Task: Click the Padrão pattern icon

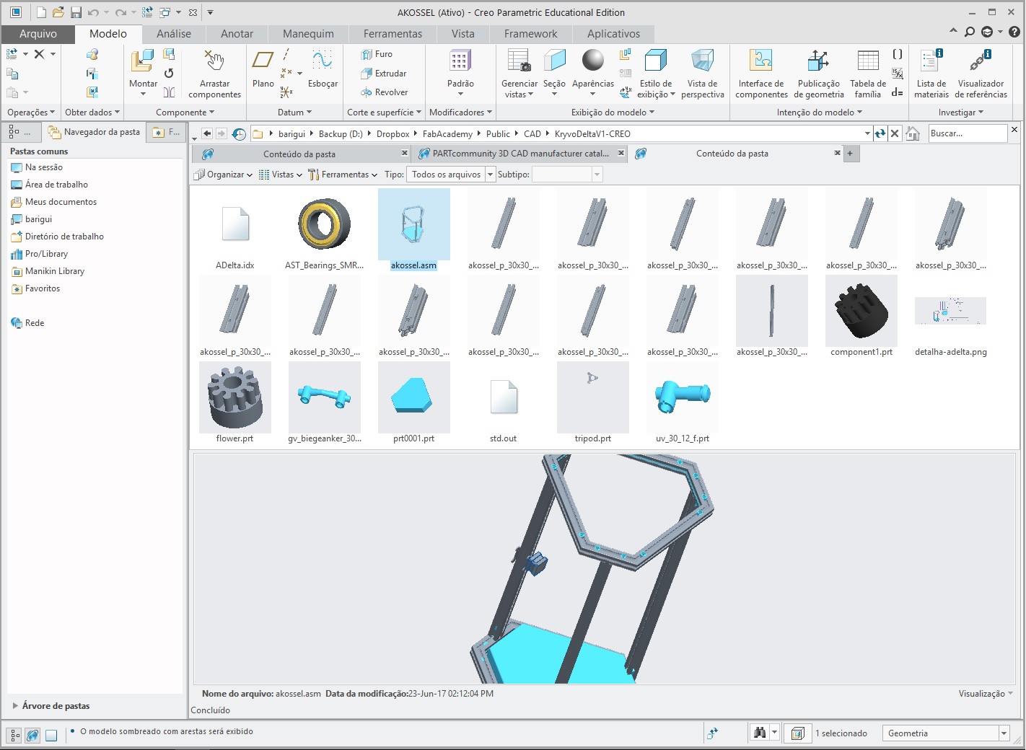Action: 460,61
